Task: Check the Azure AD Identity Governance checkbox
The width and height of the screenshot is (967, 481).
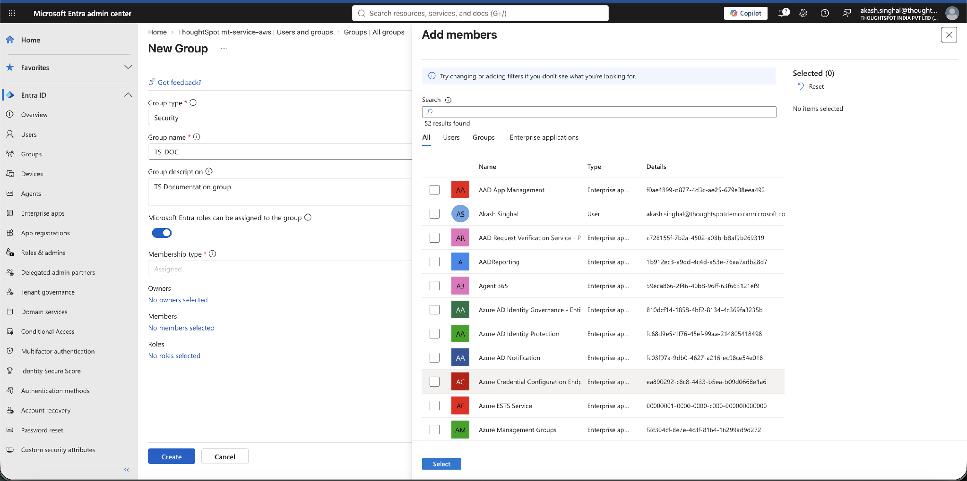Action: [434, 310]
